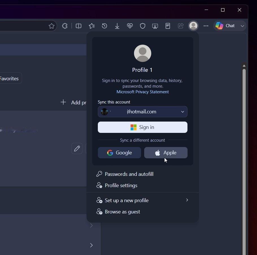Maximize the browser window
257x255 pixels.
click(223, 10)
